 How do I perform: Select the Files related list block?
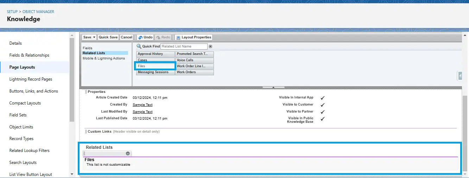pyautogui.click(x=271, y=164)
